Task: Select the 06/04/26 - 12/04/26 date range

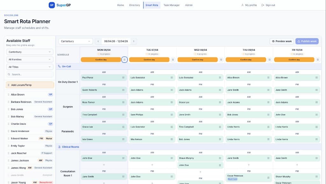Action: [x=116, y=41]
